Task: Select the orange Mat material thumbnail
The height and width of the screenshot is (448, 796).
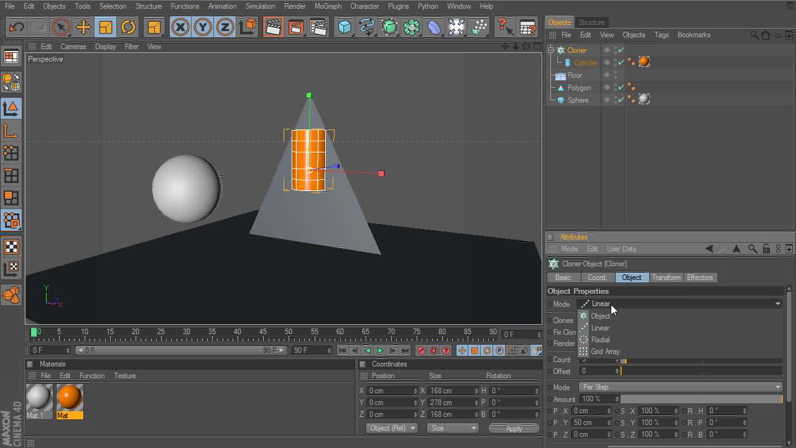Action: pyautogui.click(x=69, y=397)
